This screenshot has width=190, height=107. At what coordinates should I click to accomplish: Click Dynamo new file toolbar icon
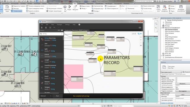[x=42, y=28]
